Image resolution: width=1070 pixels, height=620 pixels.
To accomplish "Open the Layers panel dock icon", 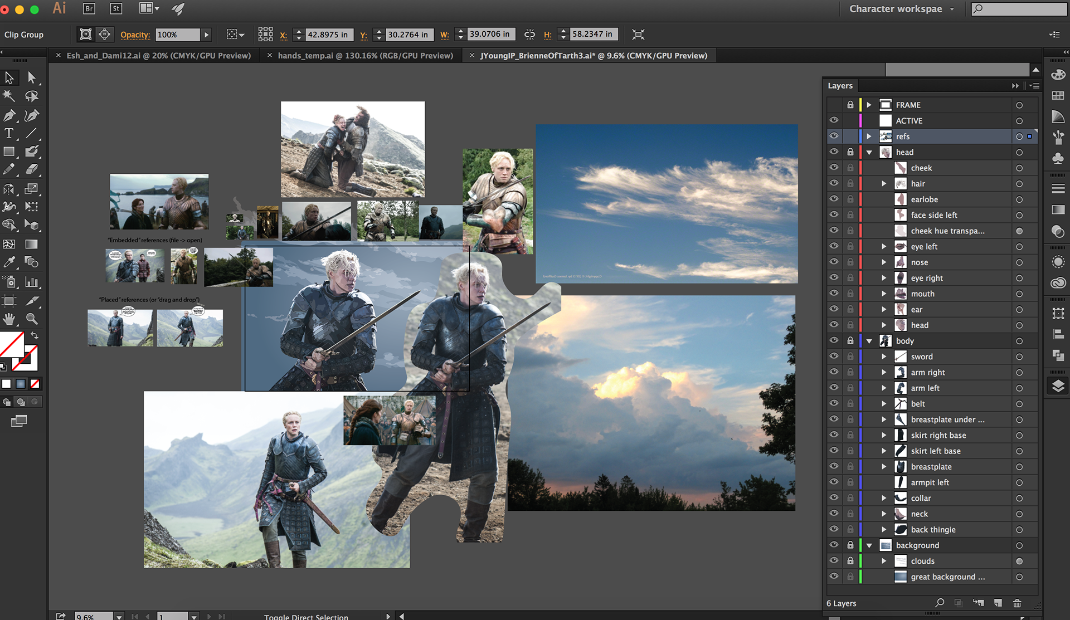I will tap(1058, 386).
